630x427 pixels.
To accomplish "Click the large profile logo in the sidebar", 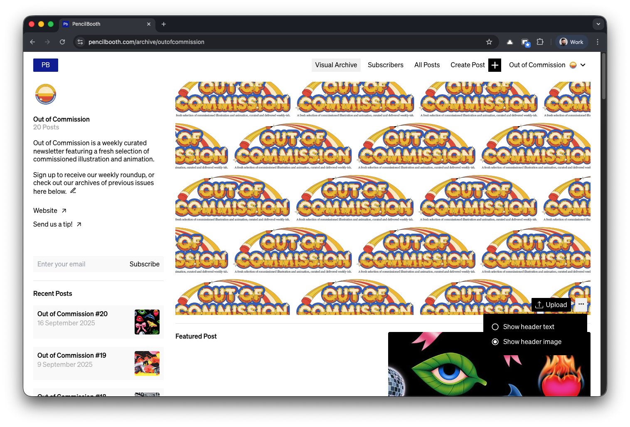I will coord(46,94).
